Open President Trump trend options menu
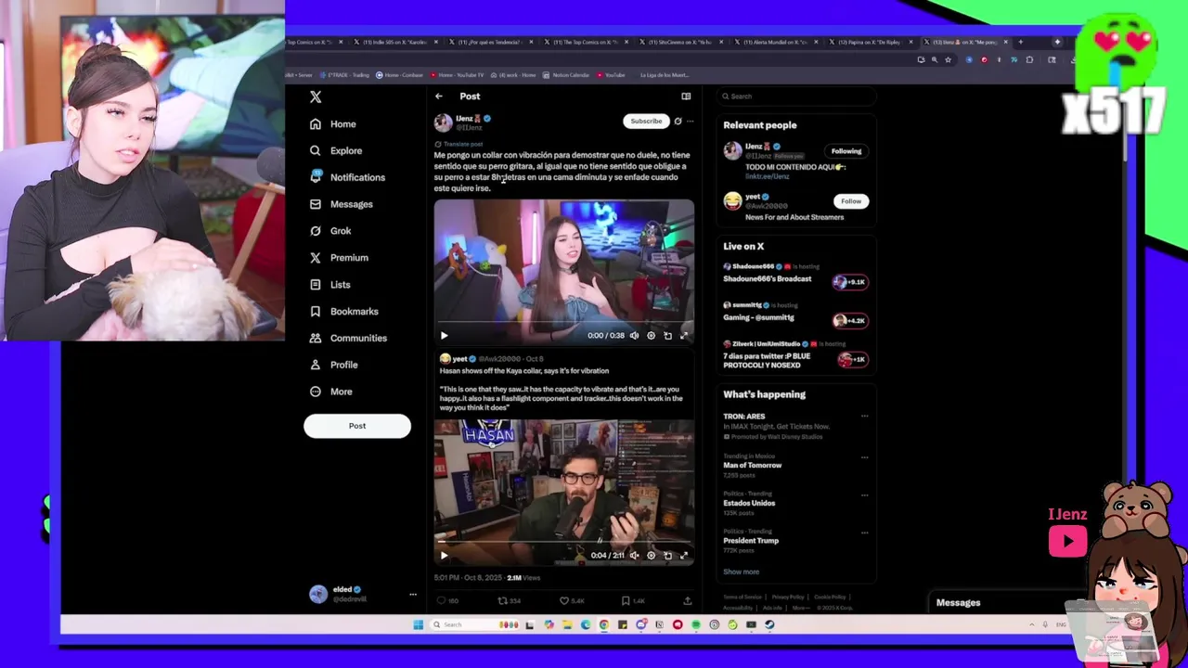This screenshot has width=1188, height=668. coord(864,533)
